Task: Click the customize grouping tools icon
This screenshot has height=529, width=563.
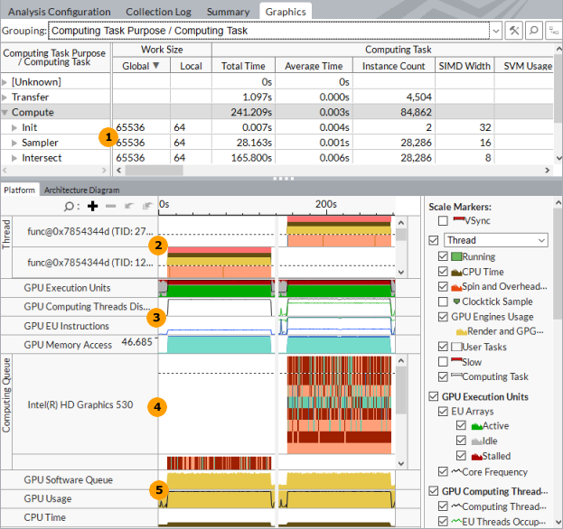Action: [514, 31]
